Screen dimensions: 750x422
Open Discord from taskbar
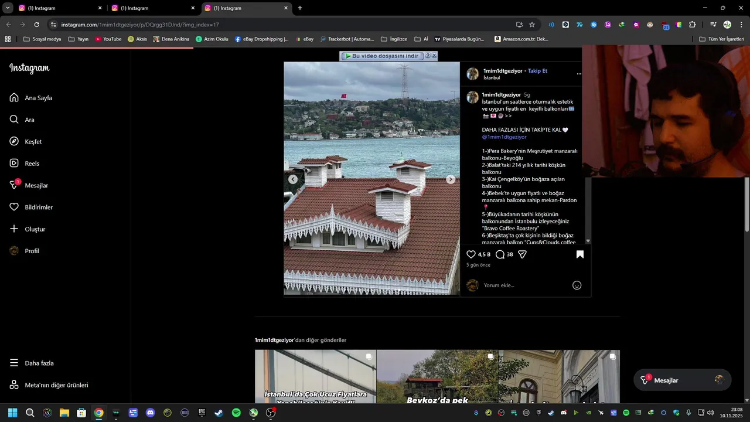pos(150,413)
